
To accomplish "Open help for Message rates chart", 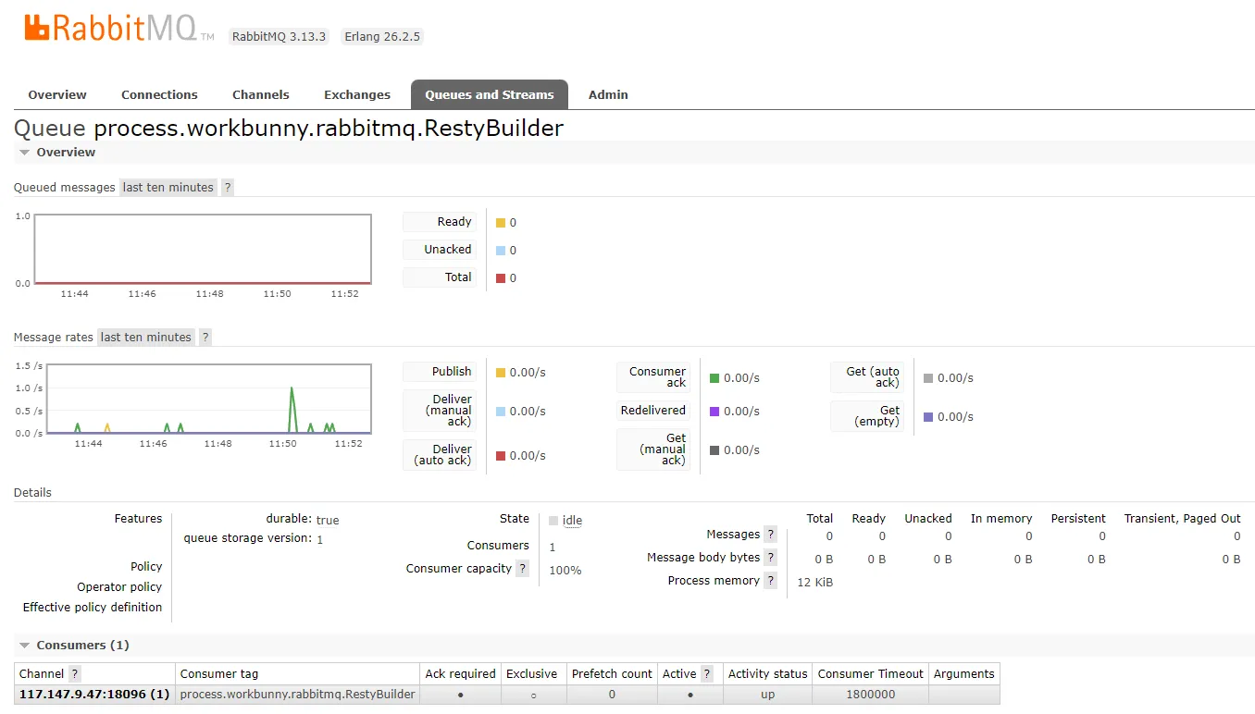I will [205, 338].
